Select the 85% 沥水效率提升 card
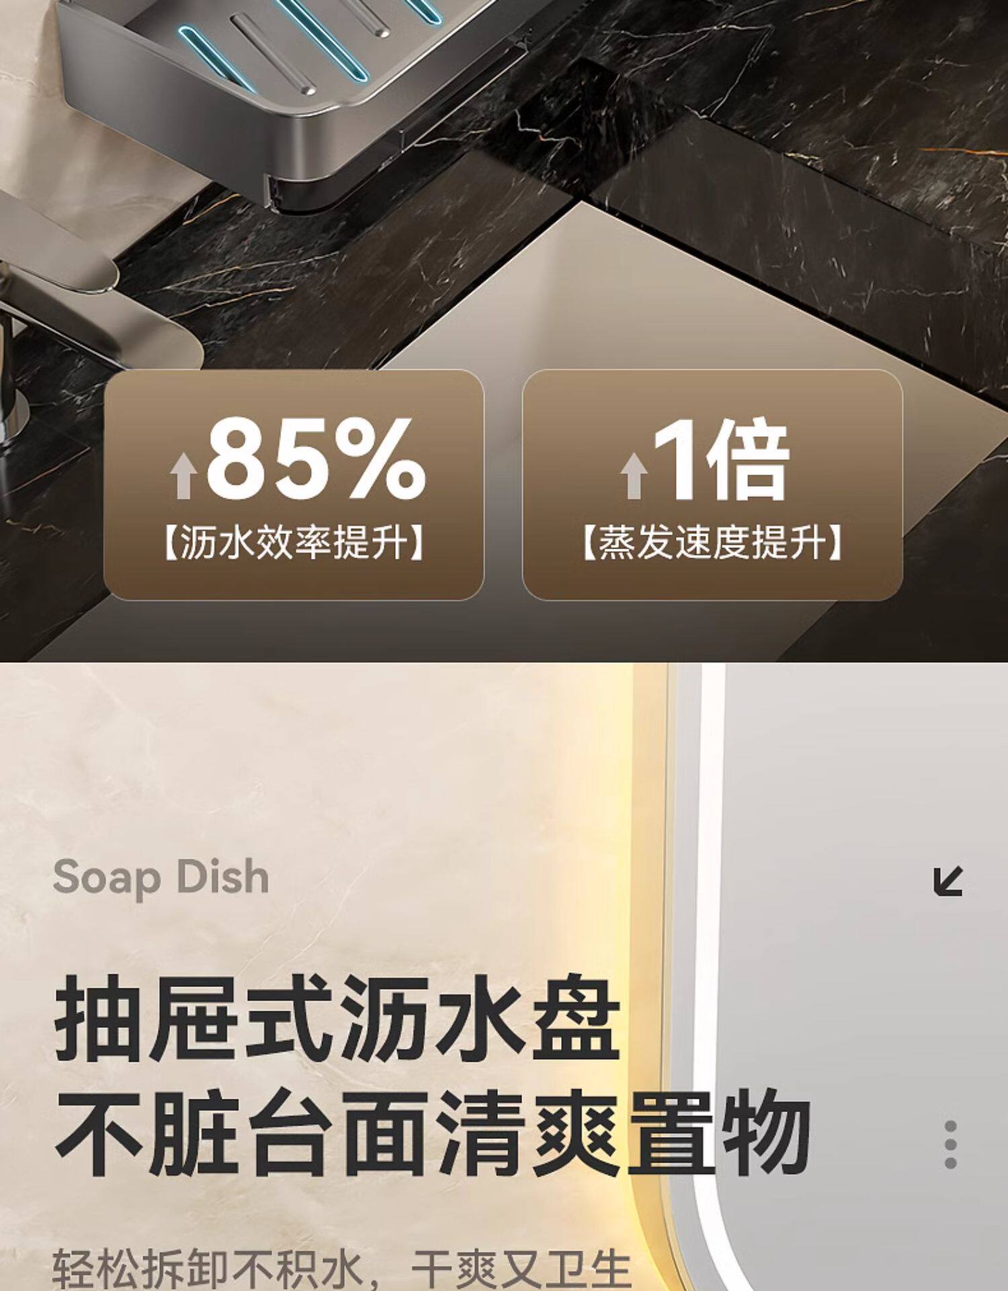The width and height of the screenshot is (1008, 1291). (x=294, y=485)
